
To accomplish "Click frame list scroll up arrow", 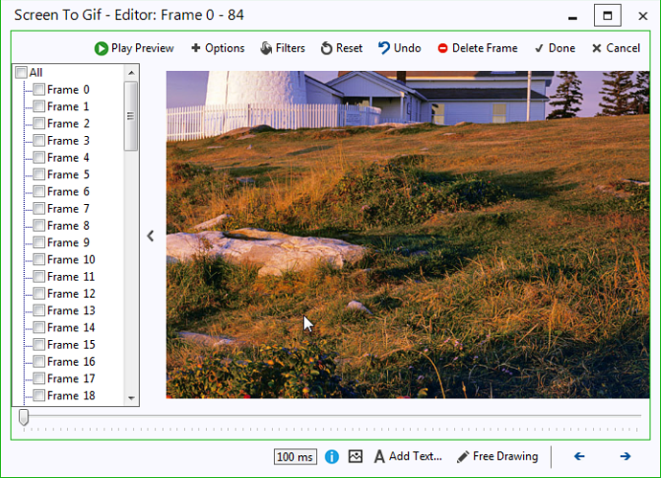I will coord(131,73).
